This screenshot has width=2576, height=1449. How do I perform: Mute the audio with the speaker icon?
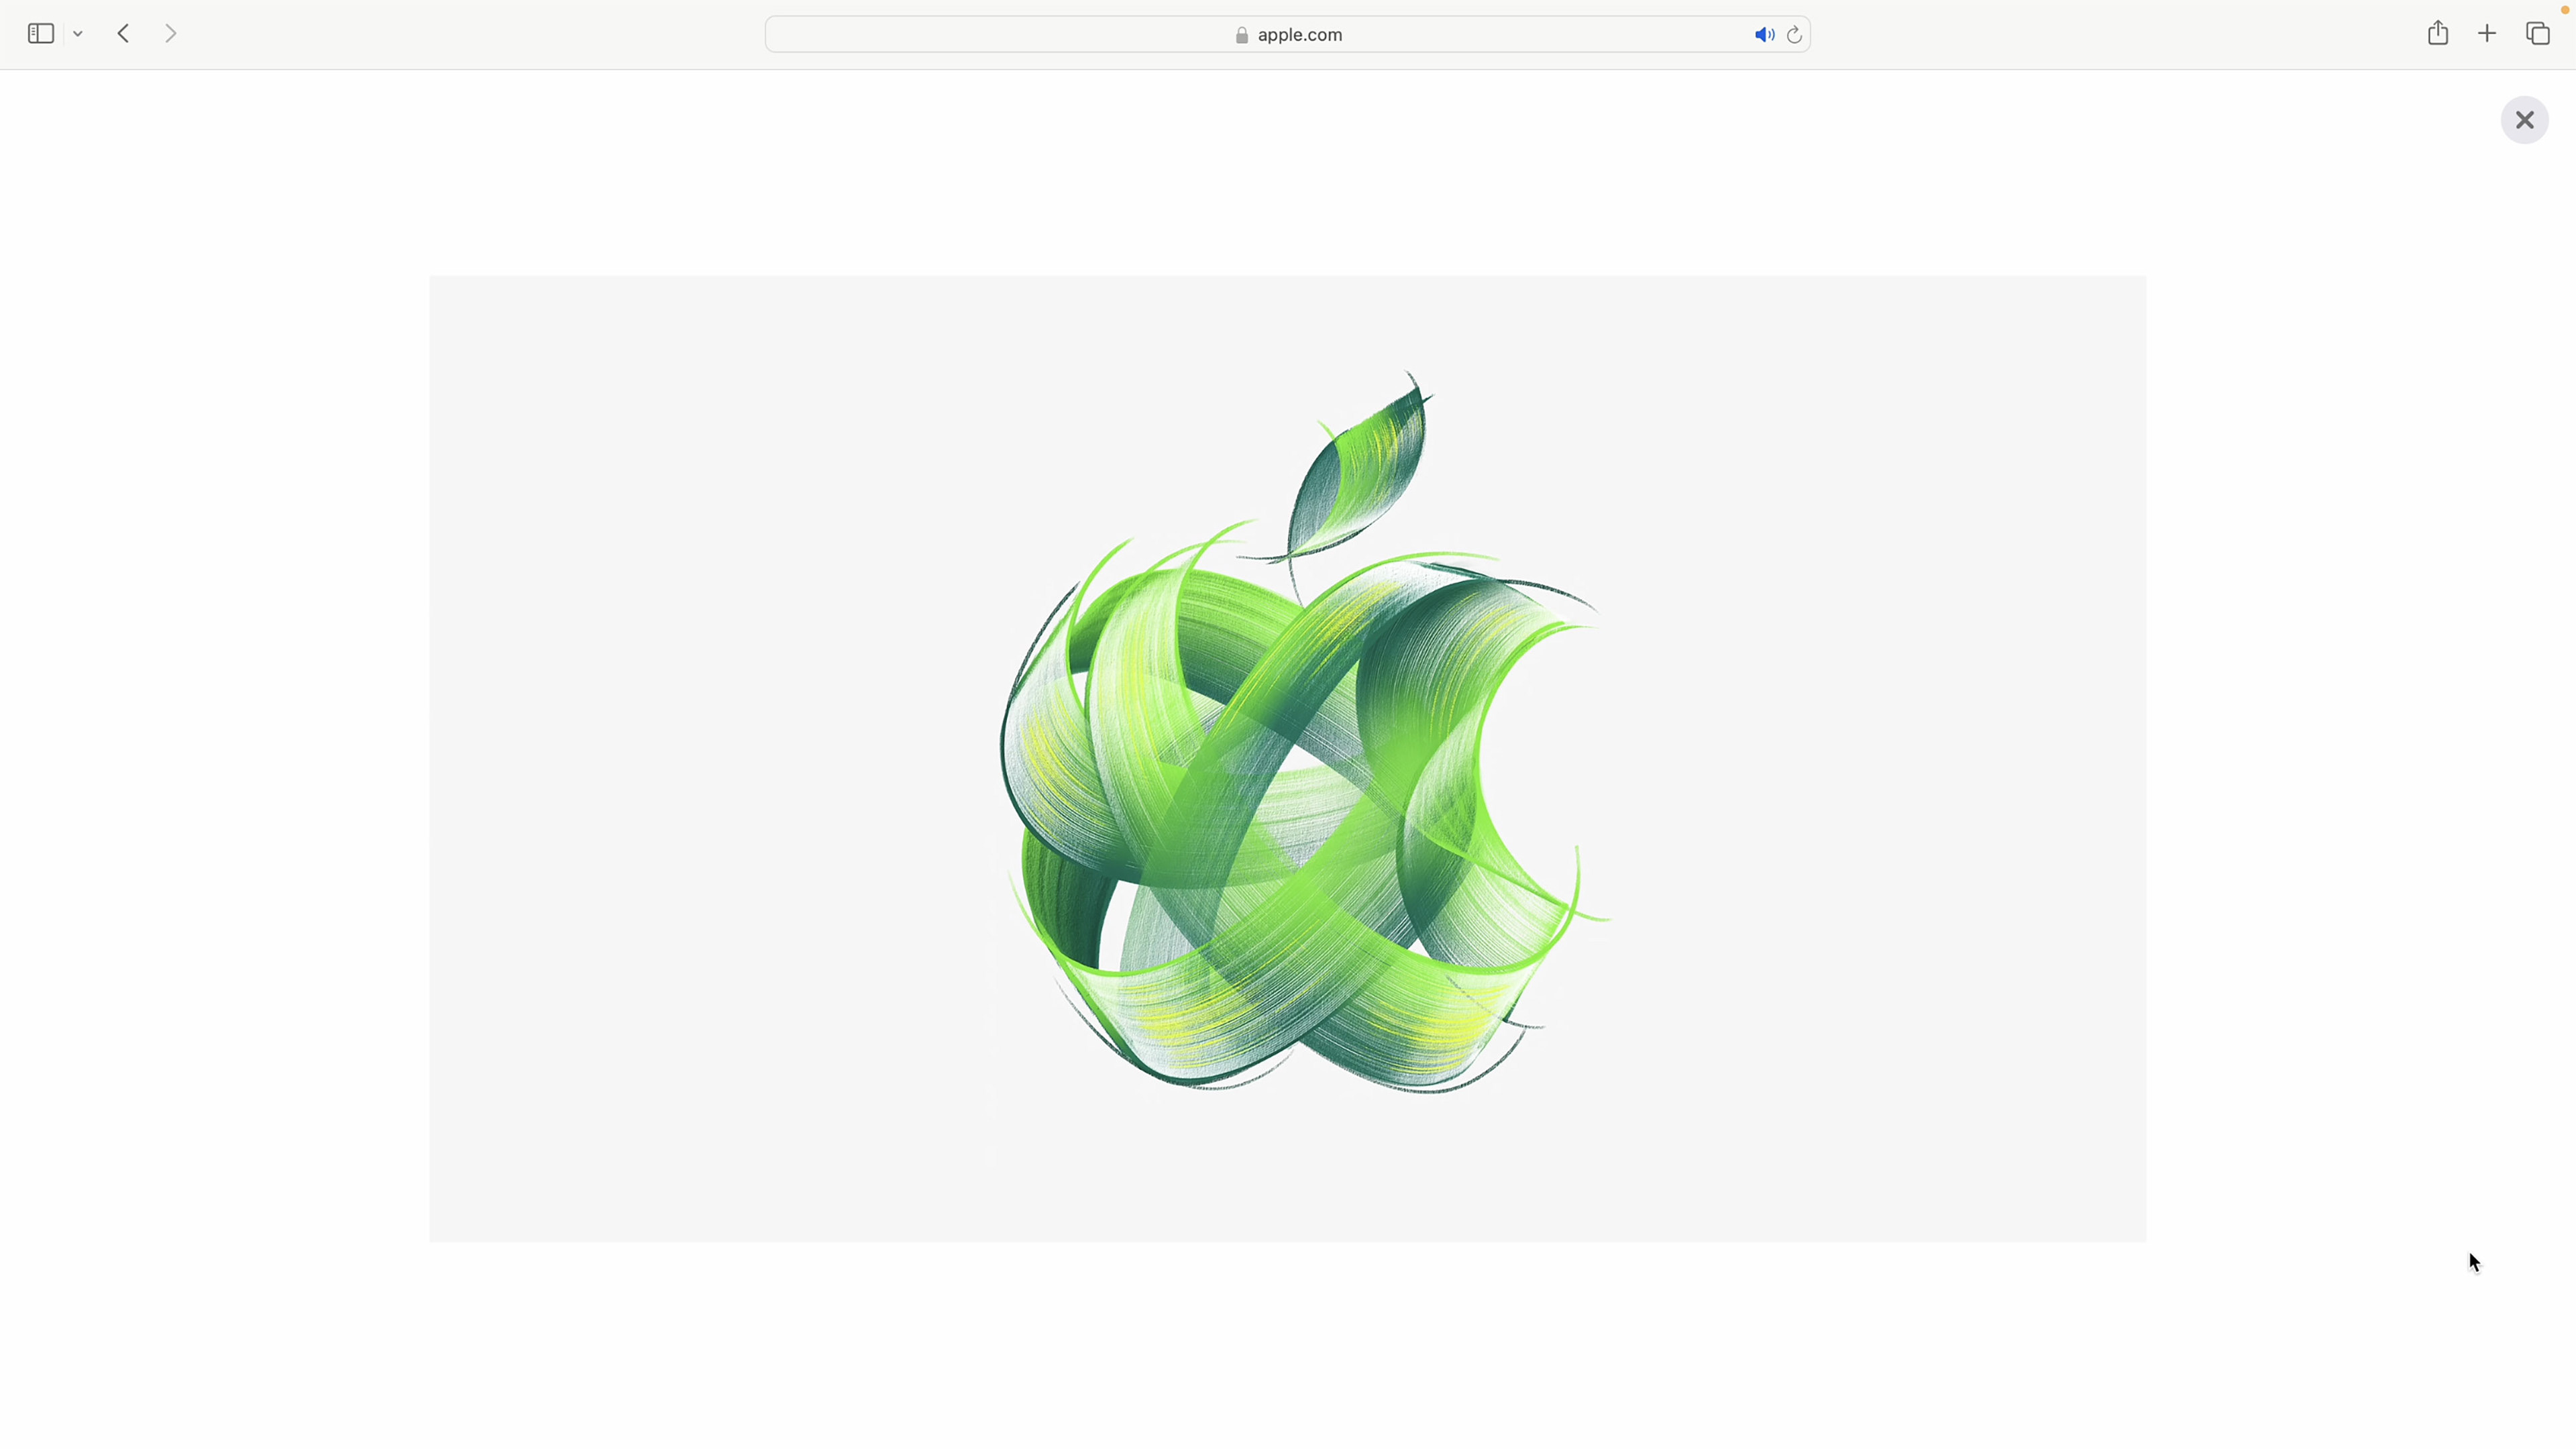pos(1763,35)
